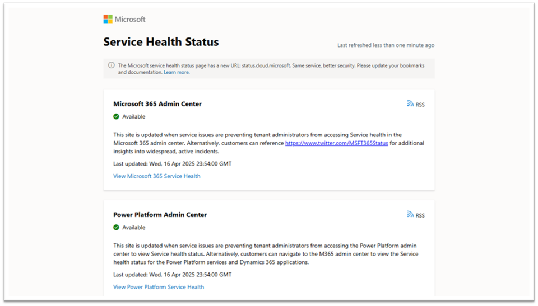The height and width of the screenshot is (306, 538).
Task: Open View Microsoft 365 Service Health link
Action: coord(157,176)
